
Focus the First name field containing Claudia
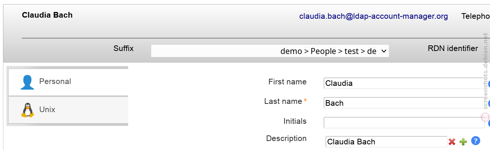[x=404, y=83]
